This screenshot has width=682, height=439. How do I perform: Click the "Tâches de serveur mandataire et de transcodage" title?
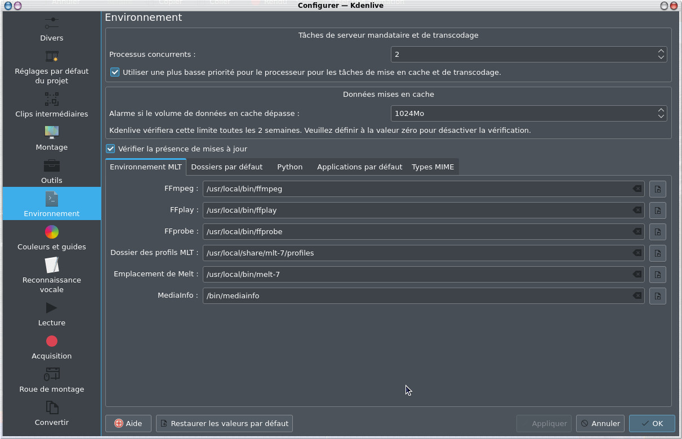click(389, 35)
